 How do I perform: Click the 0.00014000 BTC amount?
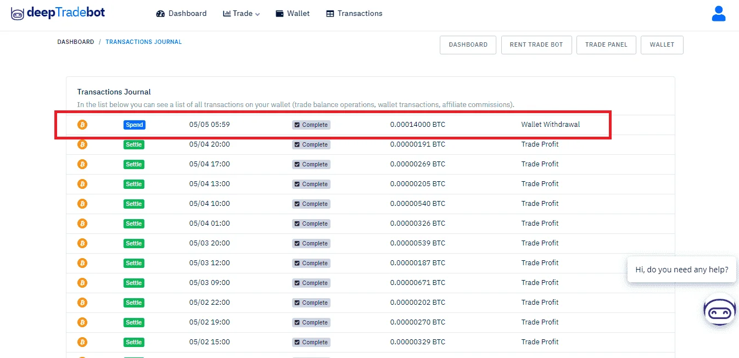coord(418,125)
